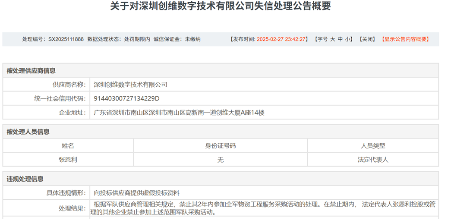The height and width of the screenshot is (220, 451).
Task: Click status text 处罚期限内
Action: pos(137,39)
